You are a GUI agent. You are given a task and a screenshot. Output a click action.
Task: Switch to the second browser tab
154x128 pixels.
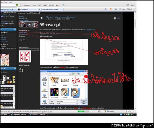pyautogui.click(x=28, y=9)
